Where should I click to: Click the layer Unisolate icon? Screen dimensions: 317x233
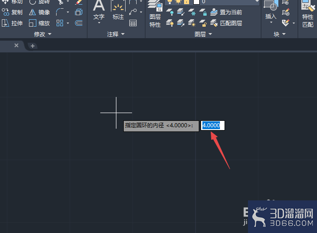pyautogui.click(x=181, y=23)
